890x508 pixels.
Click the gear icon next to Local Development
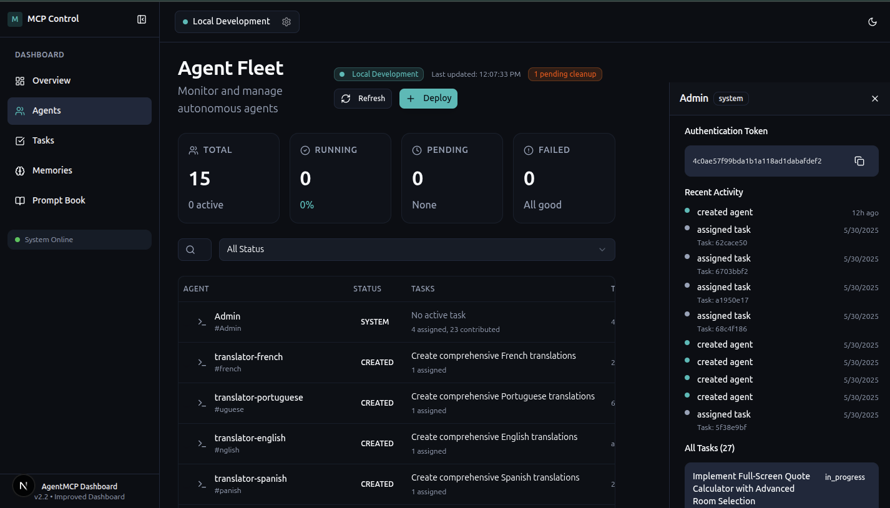point(286,21)
